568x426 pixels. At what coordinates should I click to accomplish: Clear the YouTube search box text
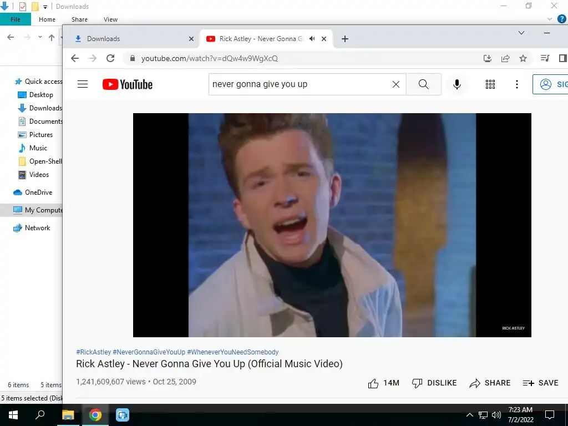point(396,84)
